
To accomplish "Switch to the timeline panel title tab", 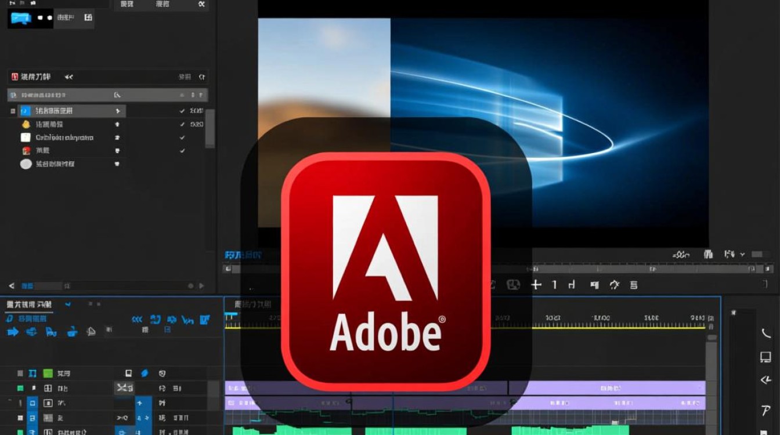I will click(29, 304).
